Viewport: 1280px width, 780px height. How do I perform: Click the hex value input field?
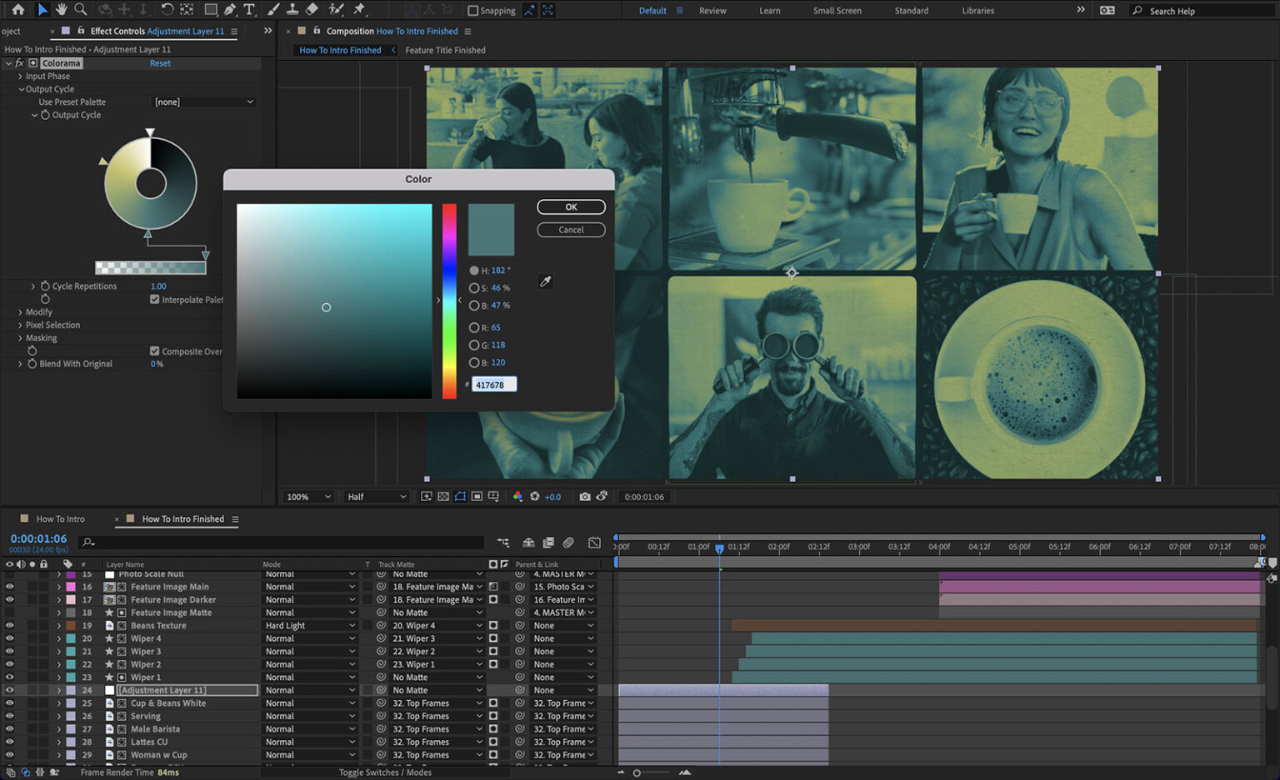[493, 384]
